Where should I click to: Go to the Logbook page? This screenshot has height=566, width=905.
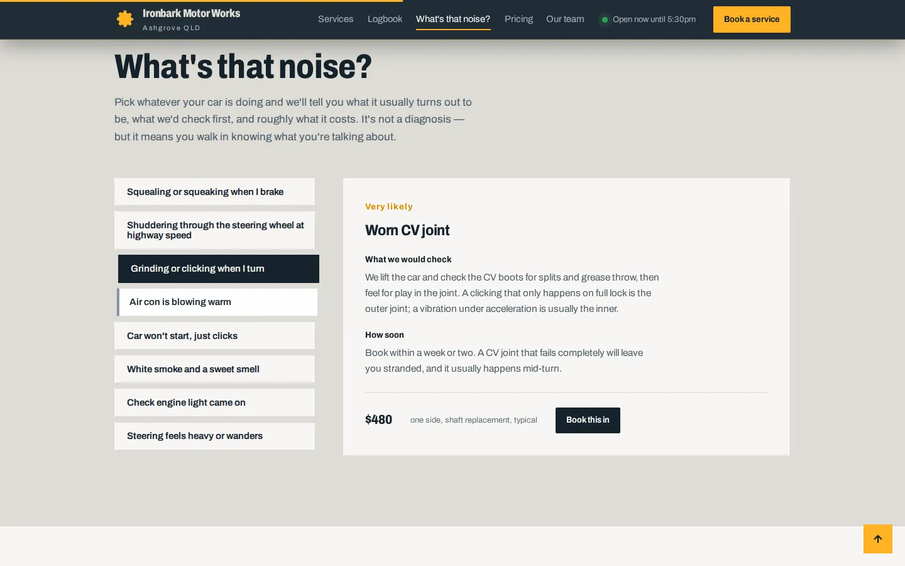coord(385,19)
